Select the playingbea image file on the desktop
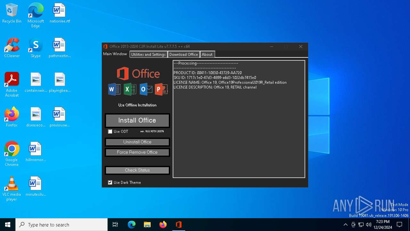The width and height of the screenshot is (410, 231). 60,83
